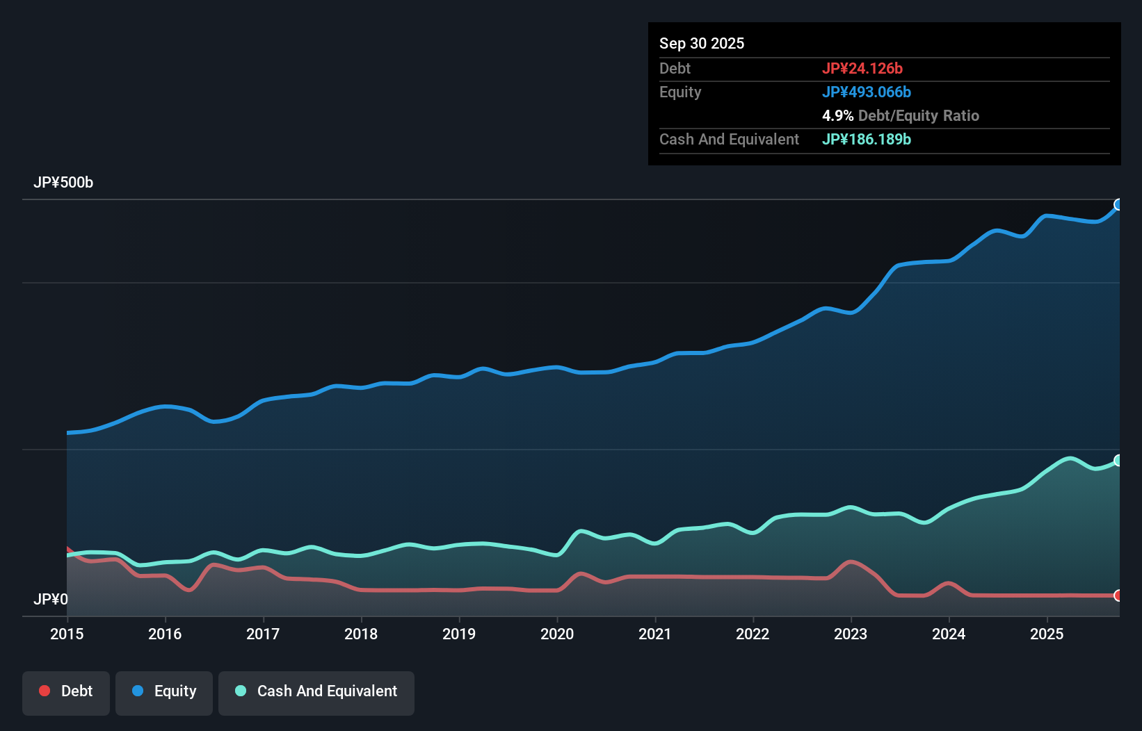The image size is (1142, 731).
Task: Toggle the Debt series visibility
Action: click(x=66, y=693)
